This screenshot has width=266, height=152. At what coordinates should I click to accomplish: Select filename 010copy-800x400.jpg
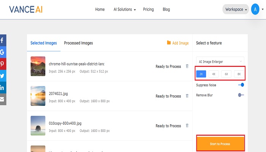(65, 123)
